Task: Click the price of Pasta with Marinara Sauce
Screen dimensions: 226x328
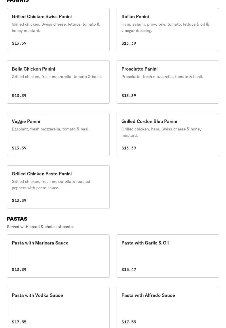Action: (x=19, y=270)
